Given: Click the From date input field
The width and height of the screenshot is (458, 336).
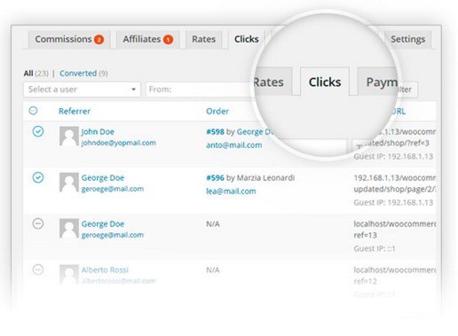Looking at the screenshot, I should click(198, 90).
